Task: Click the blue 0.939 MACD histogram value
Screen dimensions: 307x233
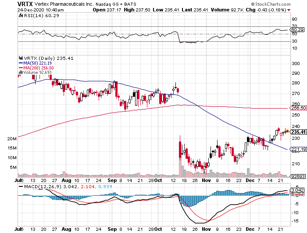Action: pos(105,186)
